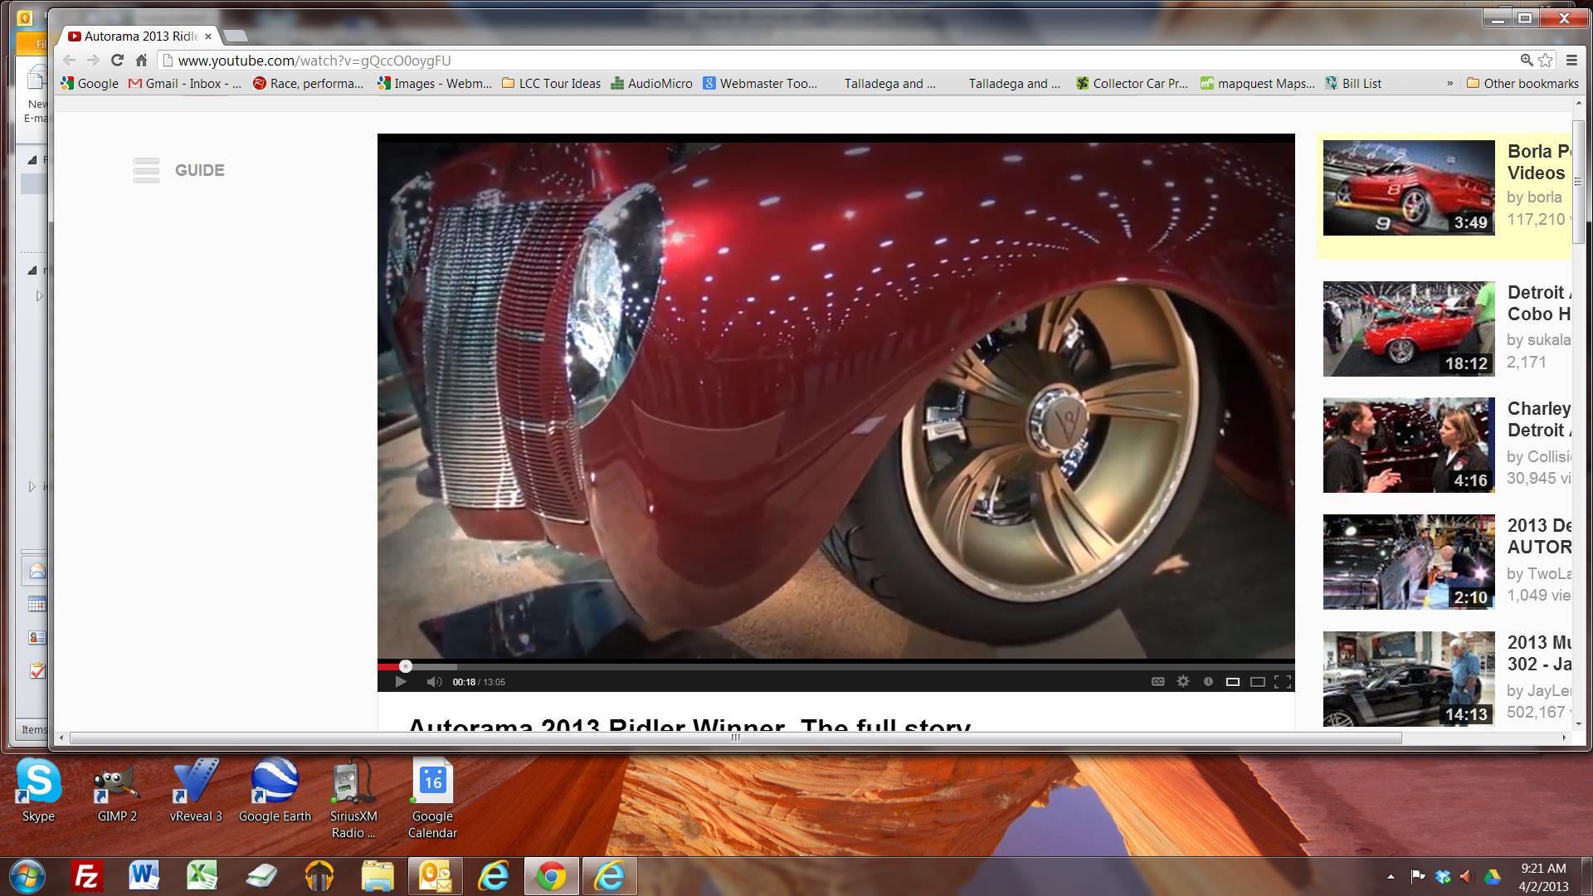The width and height of the screenshot is (1593, 896).
Task: Open LCC Tour Ideas bookmark folder
Action: (551, 83)
